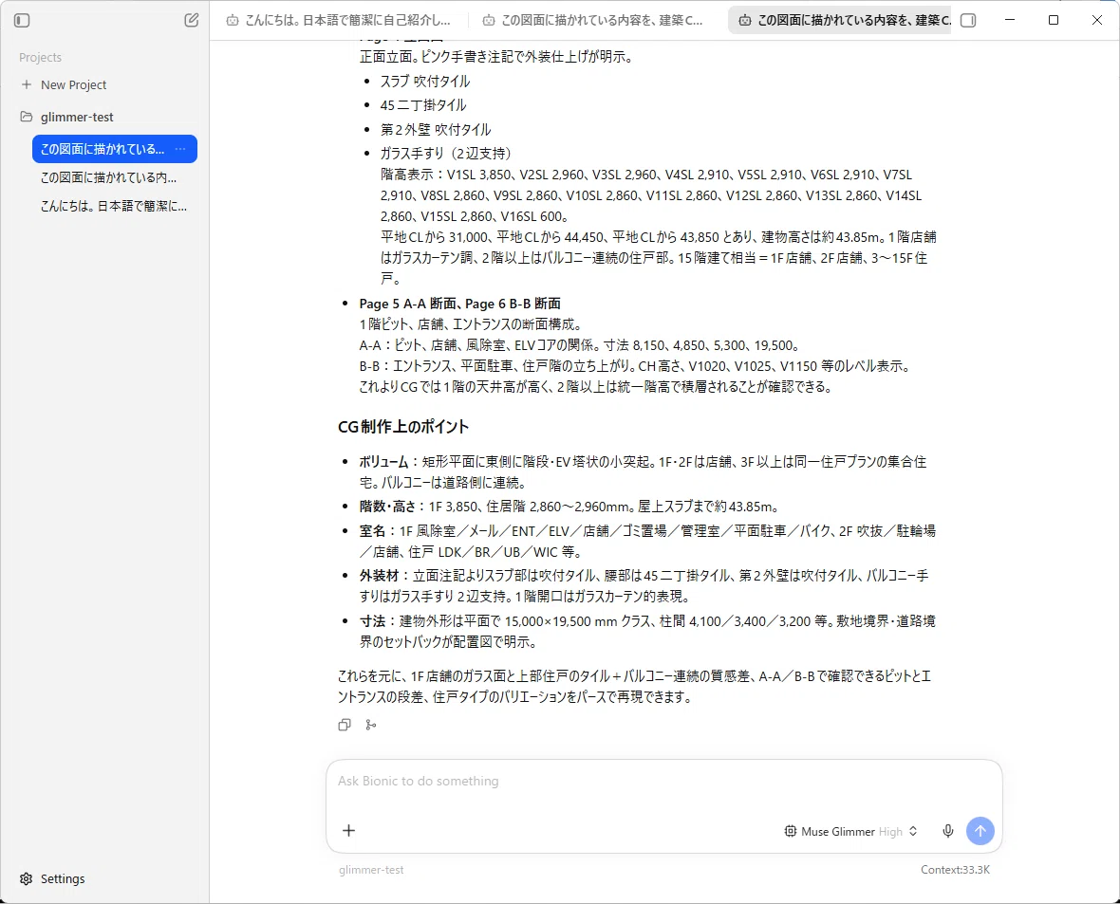1120x904 pixels.
Task: Click the 45二丁掛タイル bullet
Action: click(x=423, y=105)
